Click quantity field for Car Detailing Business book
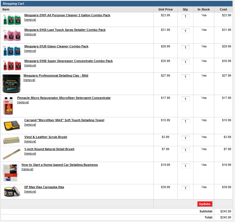The image size is (235, 222). click(x=186, y=166)
